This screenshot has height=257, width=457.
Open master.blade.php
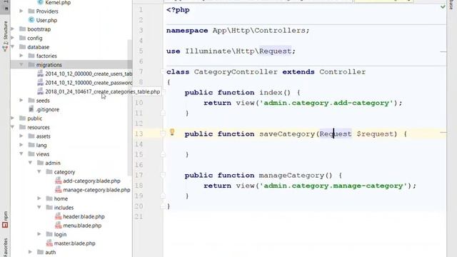point(74,243)
